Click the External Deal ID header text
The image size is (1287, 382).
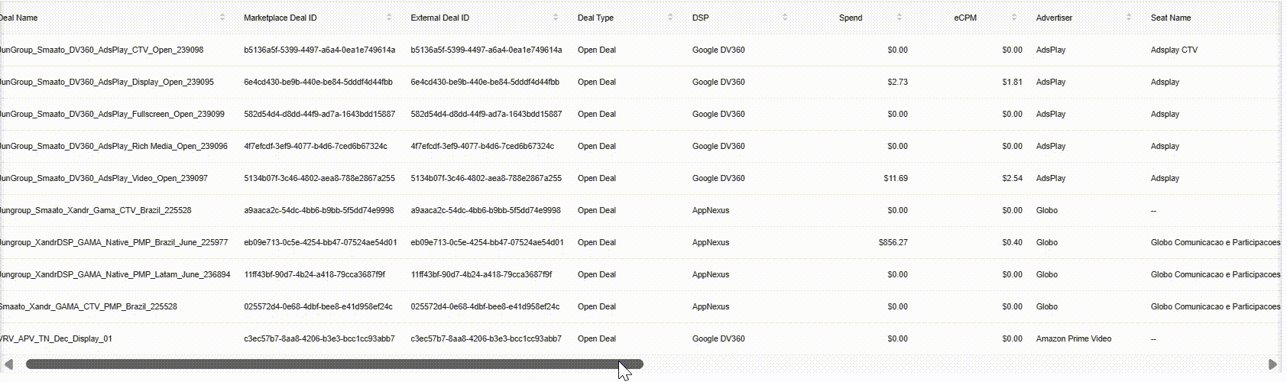[440, 18]
